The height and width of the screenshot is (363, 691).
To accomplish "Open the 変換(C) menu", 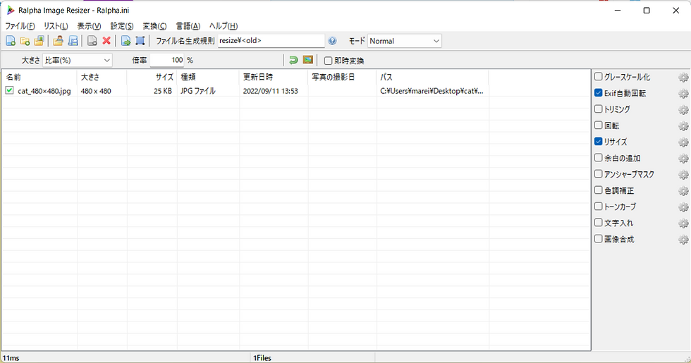I will click(x=154, y=26).
